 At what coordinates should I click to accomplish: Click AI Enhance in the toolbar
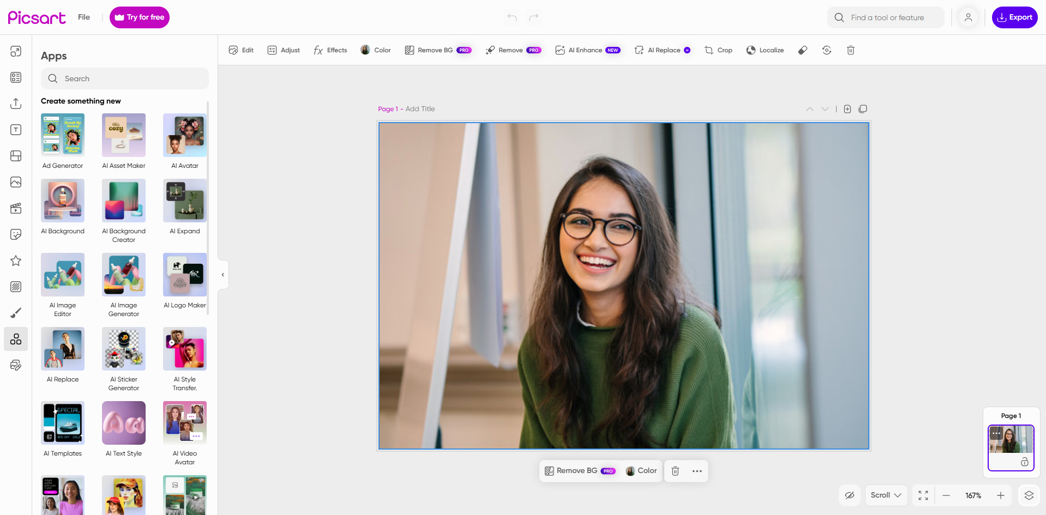(x=586, y=50)
